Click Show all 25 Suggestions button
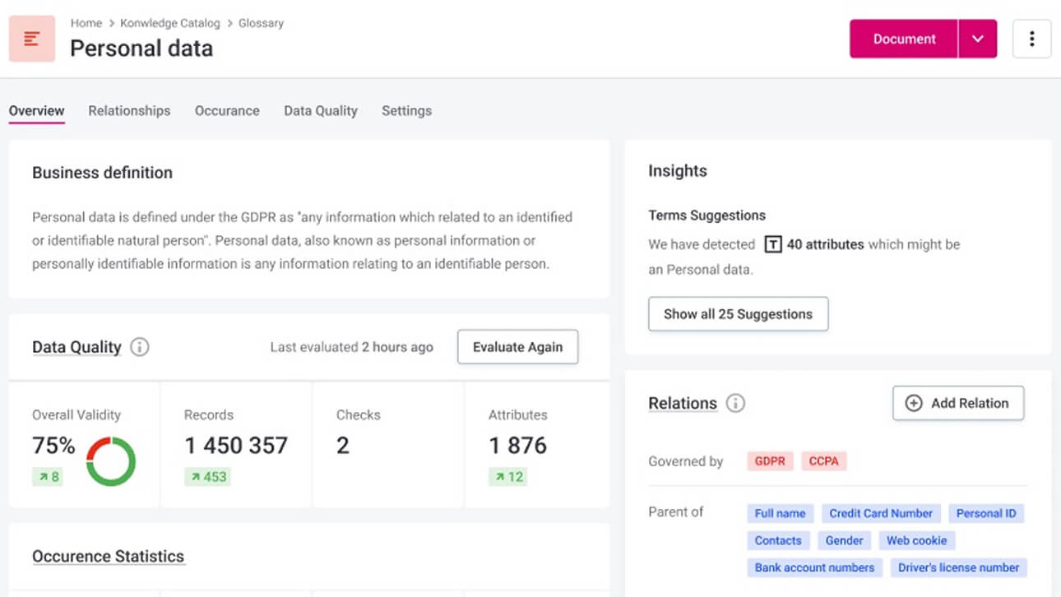The height and width of the screenshot is (597, 1061). [x=738, y=314]
